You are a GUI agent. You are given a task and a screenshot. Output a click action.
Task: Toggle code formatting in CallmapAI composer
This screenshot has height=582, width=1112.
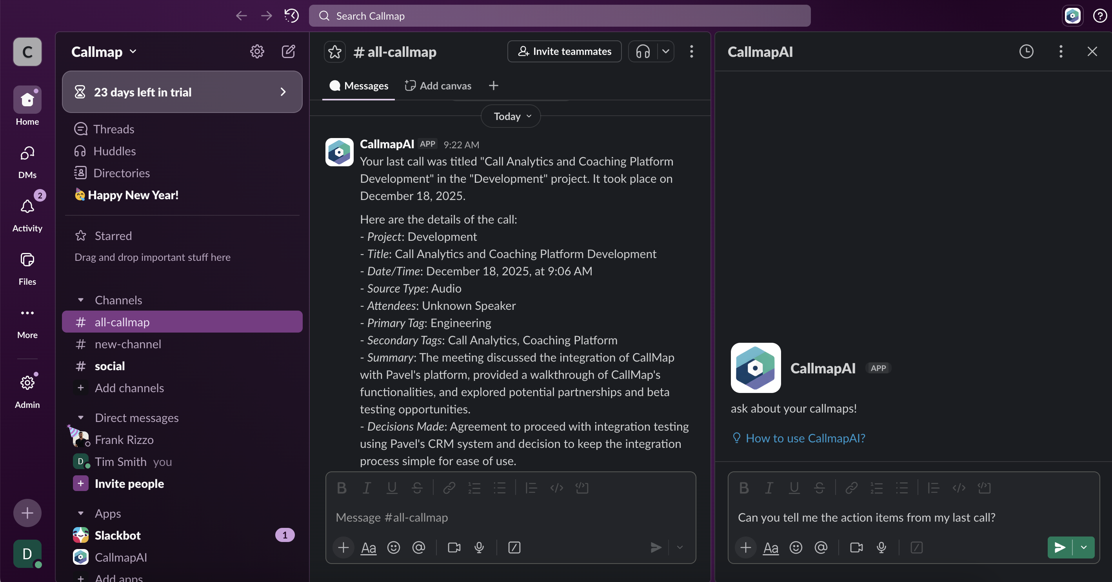tap(959, 488)
